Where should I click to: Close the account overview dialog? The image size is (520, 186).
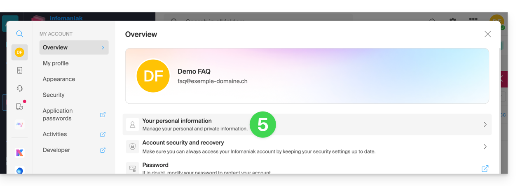click(x=487, y=34)
